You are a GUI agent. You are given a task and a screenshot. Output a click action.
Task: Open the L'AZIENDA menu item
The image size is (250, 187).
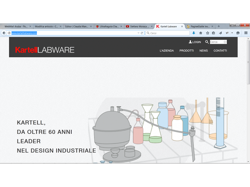point(167,51)
